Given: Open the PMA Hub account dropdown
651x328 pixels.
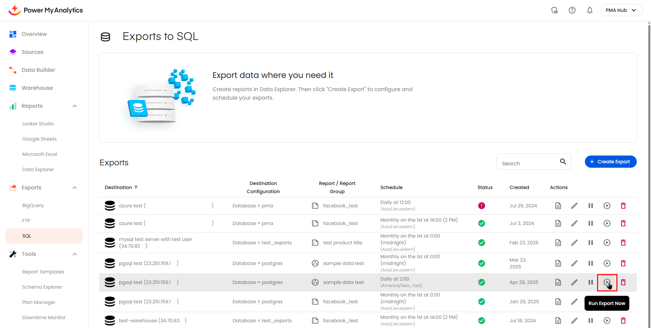Looking at the screenshot, I should click(x=621, y=10).
